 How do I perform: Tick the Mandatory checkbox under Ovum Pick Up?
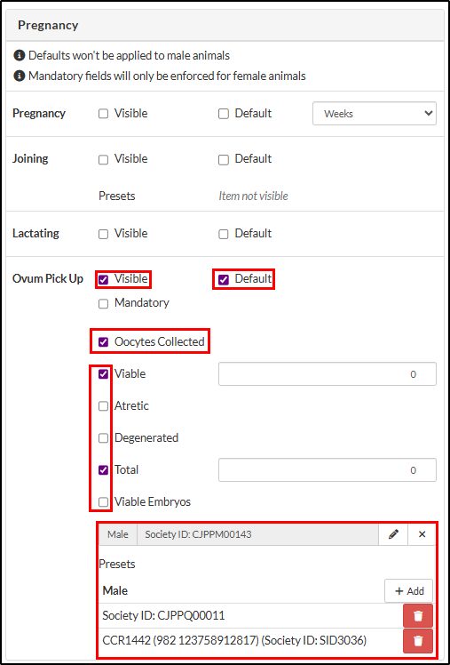click(103, 304)
